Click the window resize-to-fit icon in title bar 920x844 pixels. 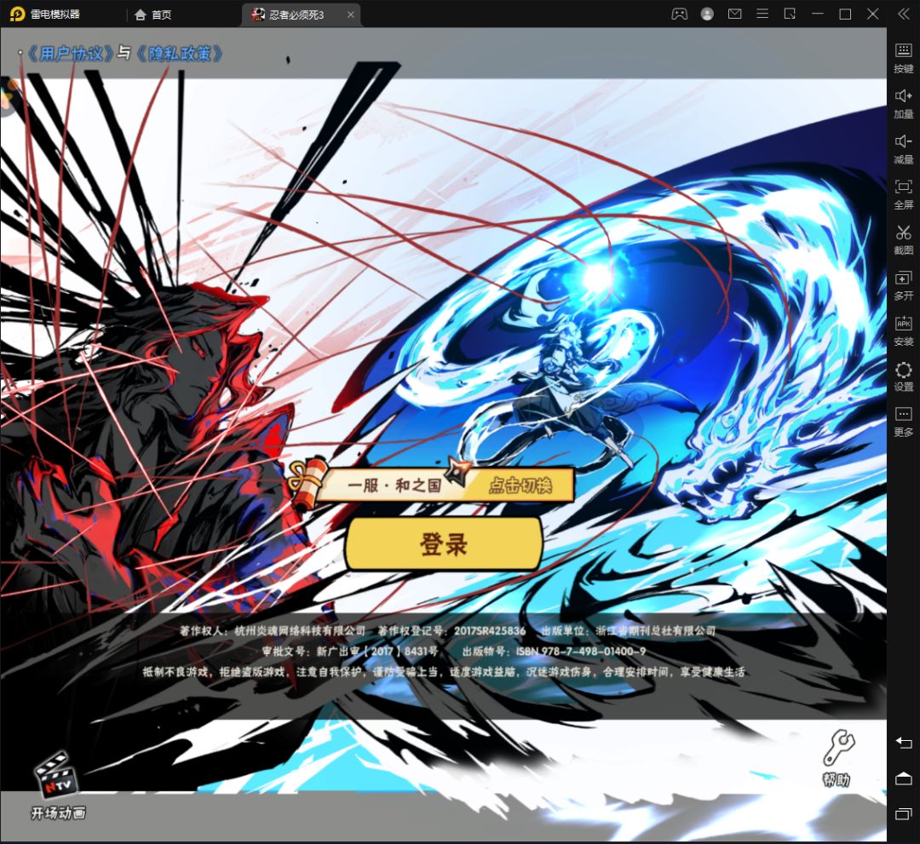click(x=790, y=14)
